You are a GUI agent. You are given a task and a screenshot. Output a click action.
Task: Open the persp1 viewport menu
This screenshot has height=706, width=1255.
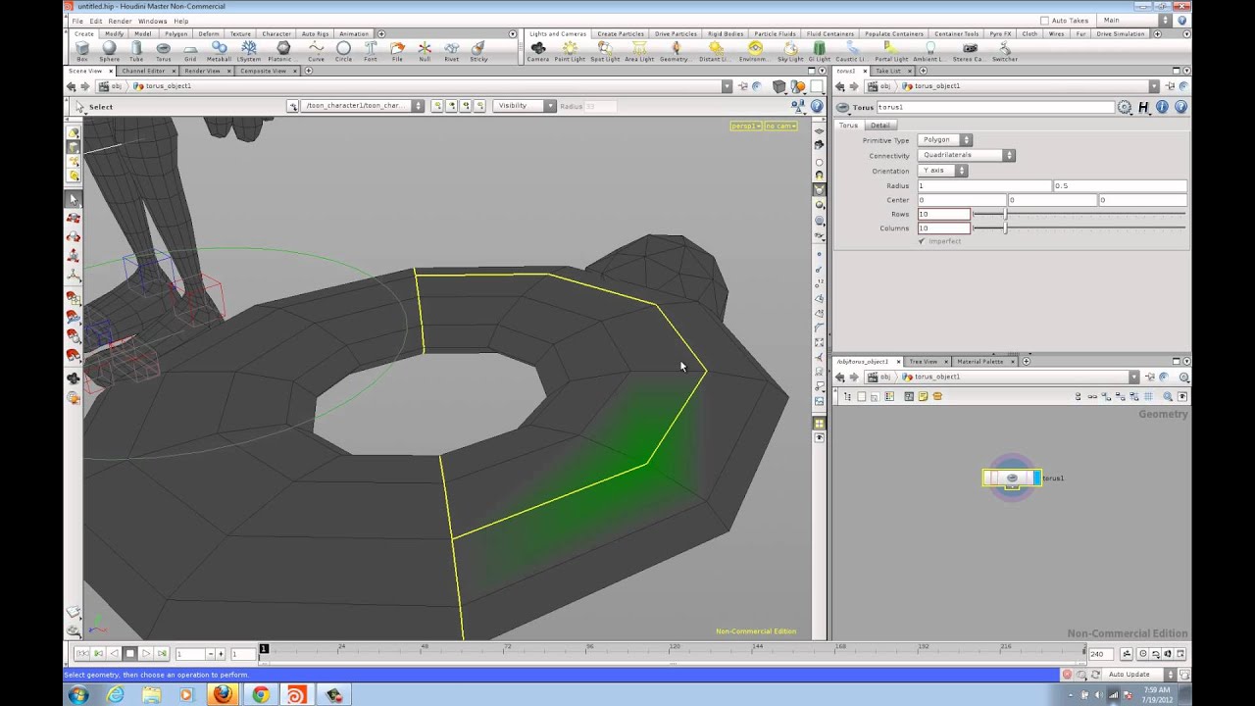tap(746, 126)
